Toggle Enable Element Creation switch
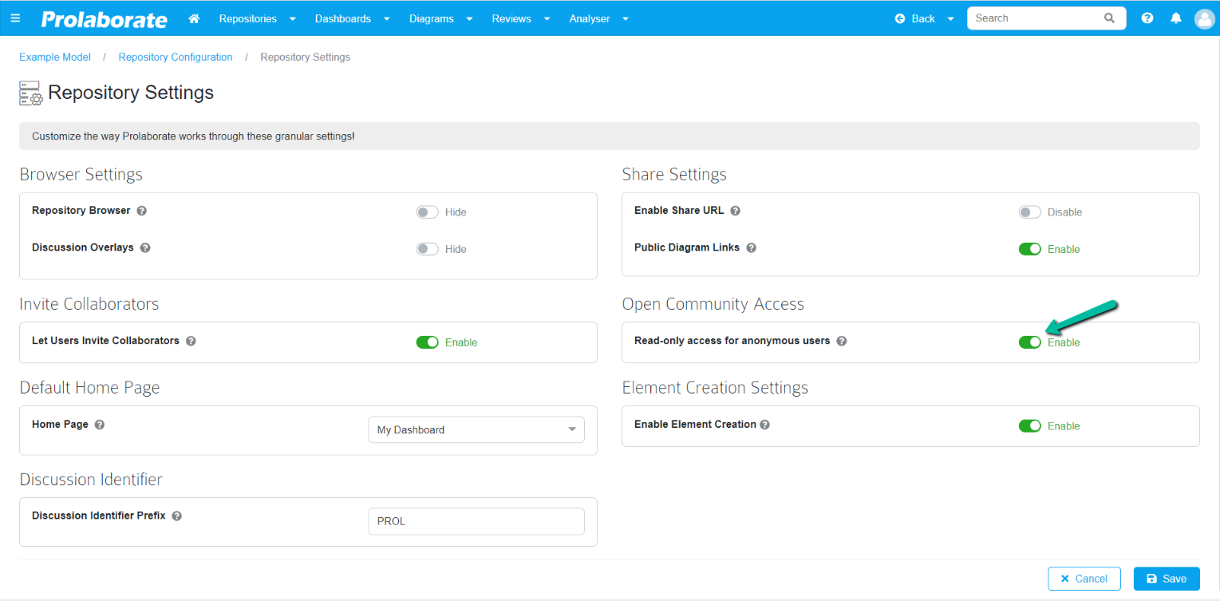Image resolution: width=1220 pixels, height=601 pixels. coord(1030,426)
